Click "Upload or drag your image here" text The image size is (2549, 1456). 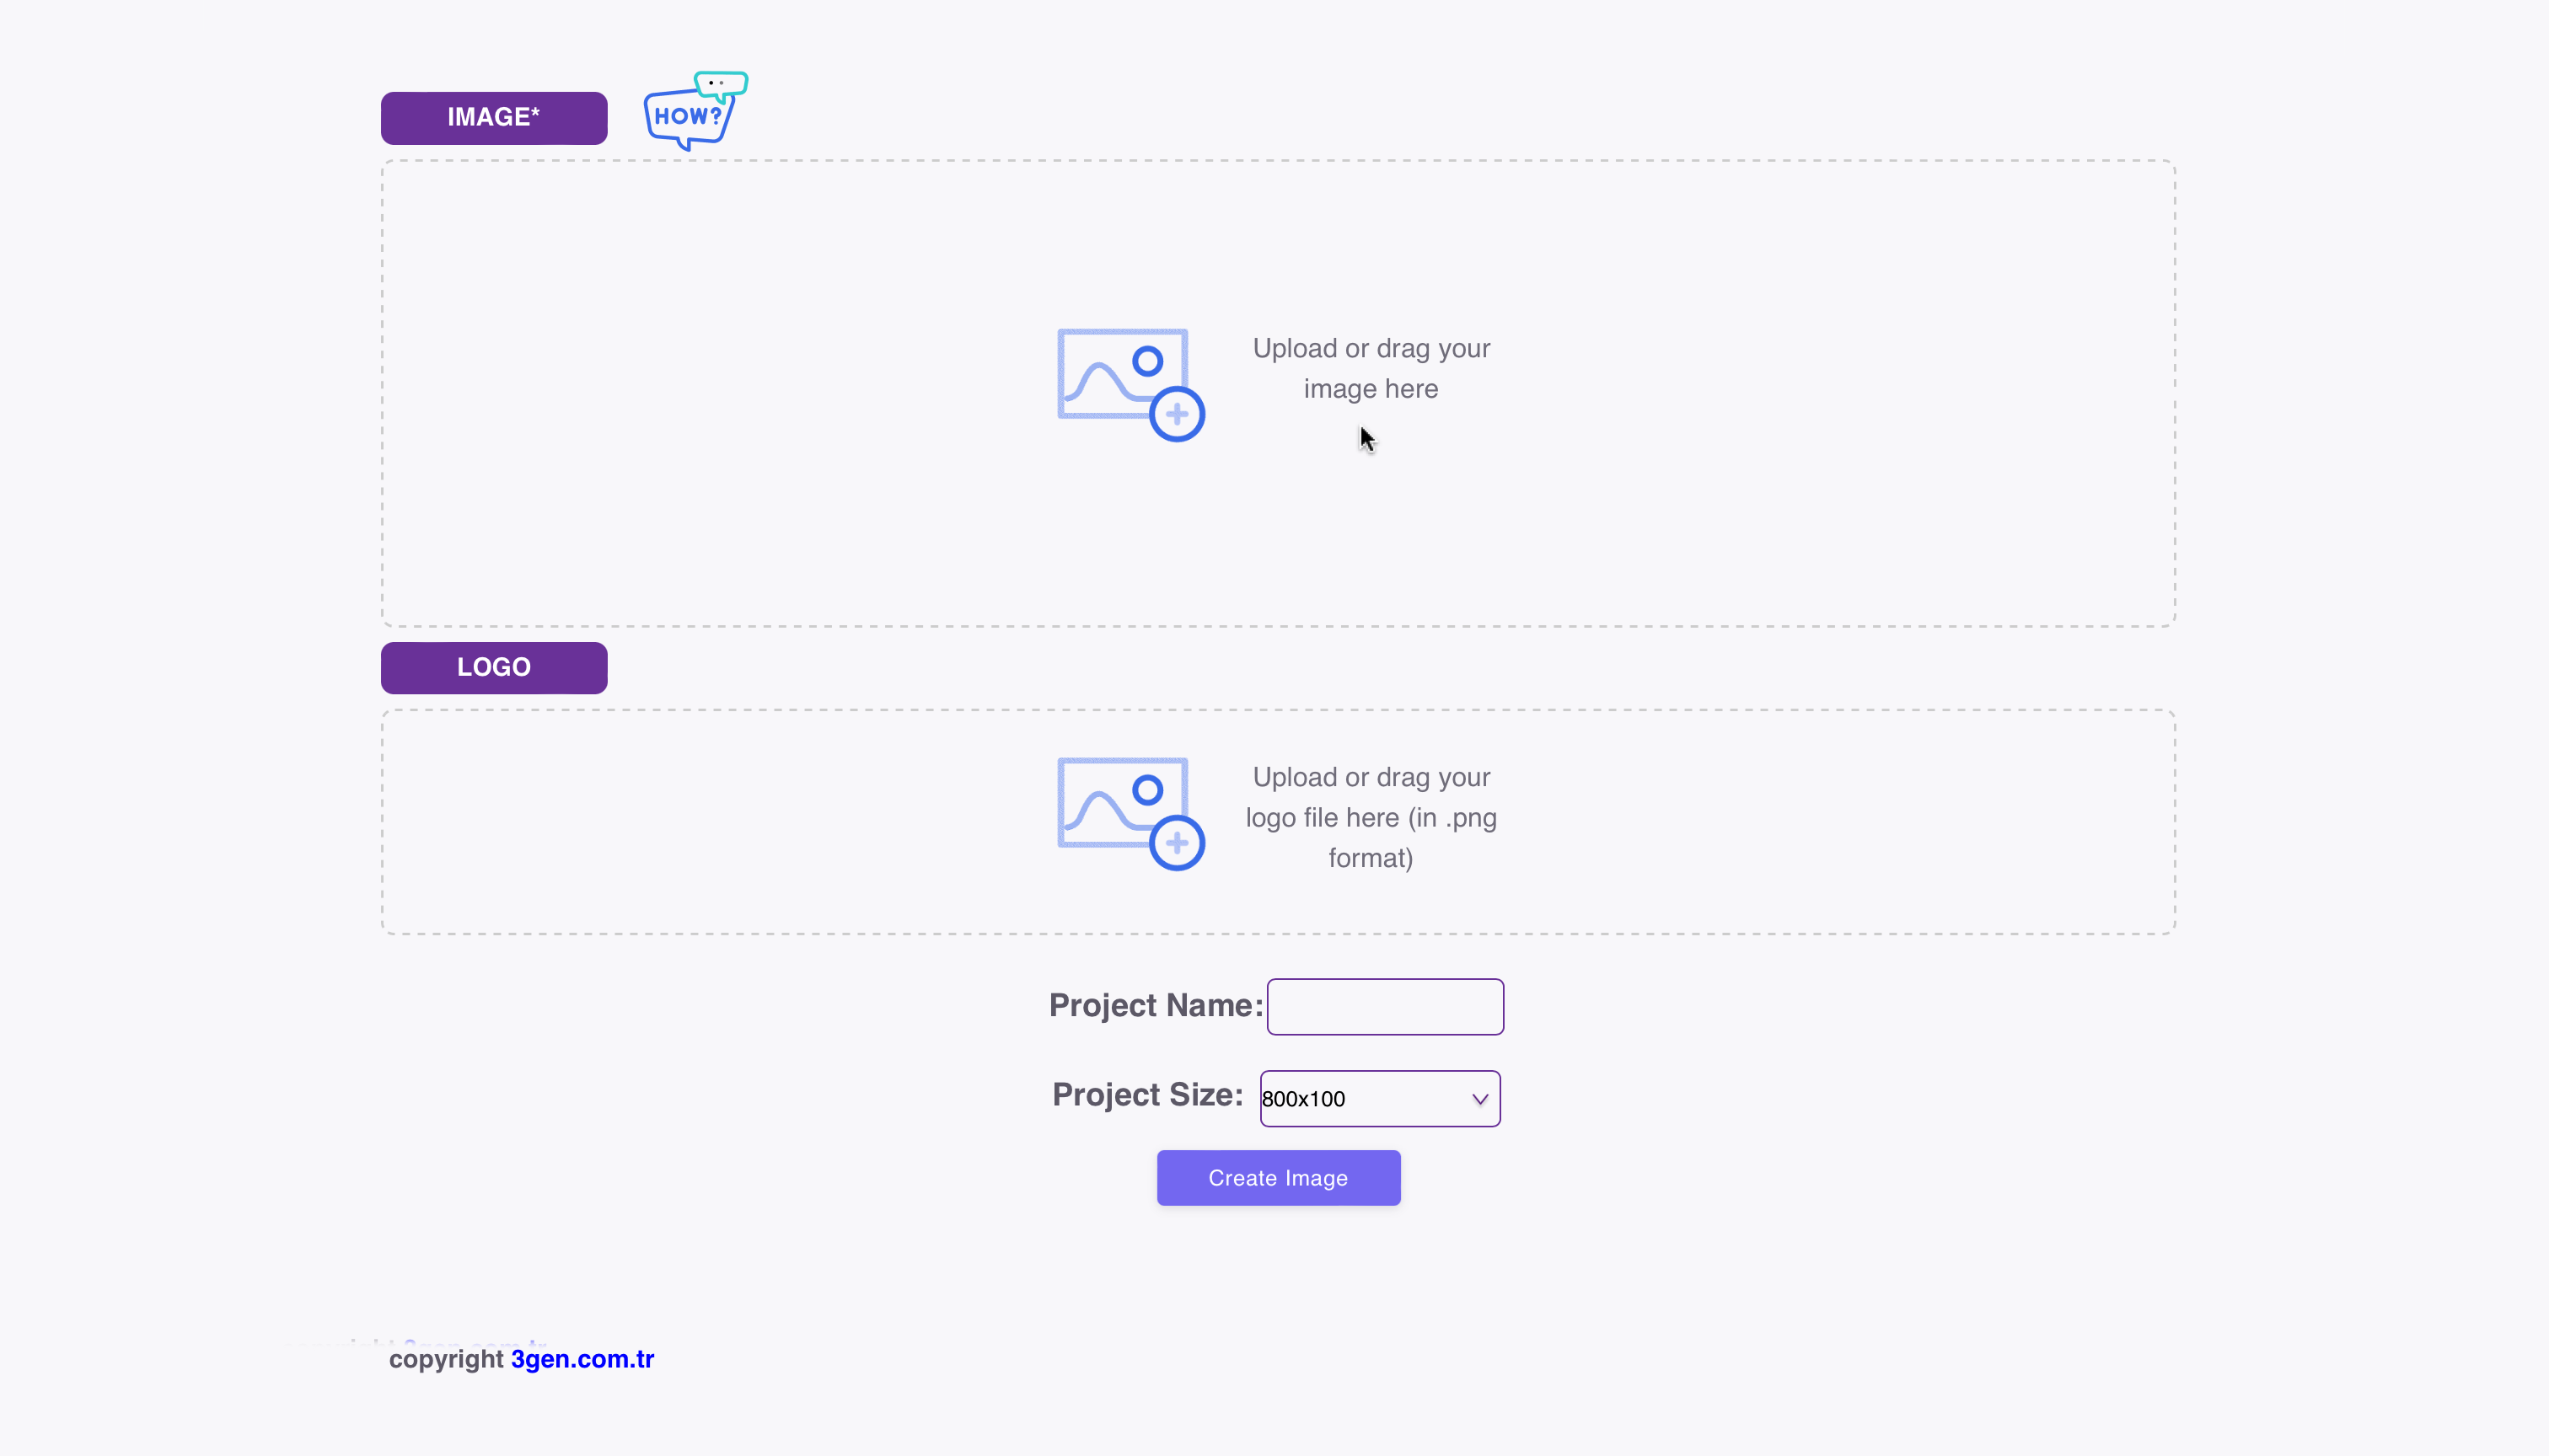pos(1371,368)
